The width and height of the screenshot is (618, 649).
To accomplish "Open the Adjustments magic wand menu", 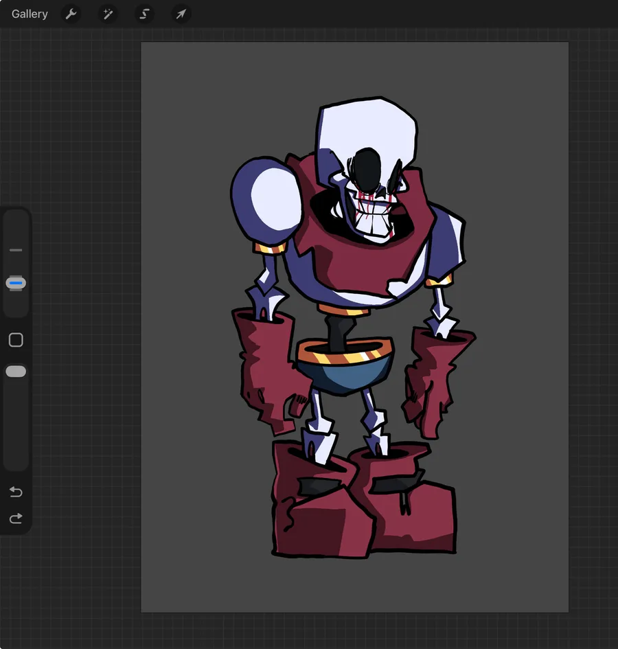I will click(108, 14).
